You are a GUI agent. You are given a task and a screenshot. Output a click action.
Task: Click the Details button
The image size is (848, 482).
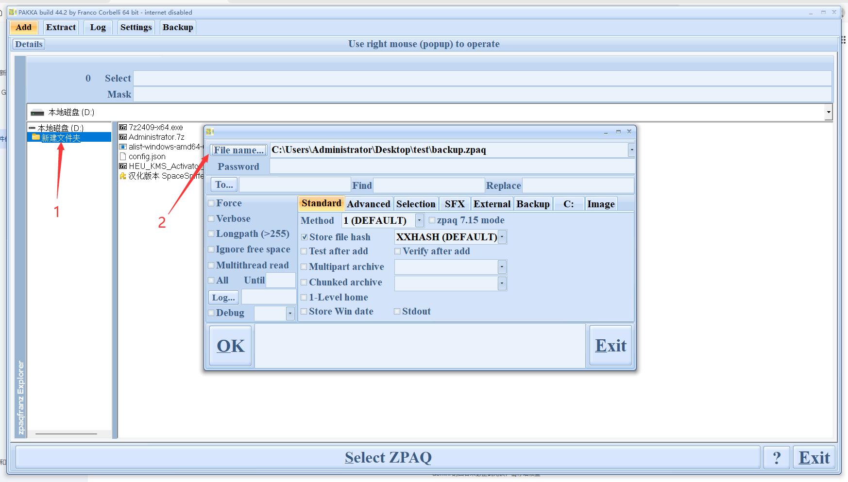[29, 44]
